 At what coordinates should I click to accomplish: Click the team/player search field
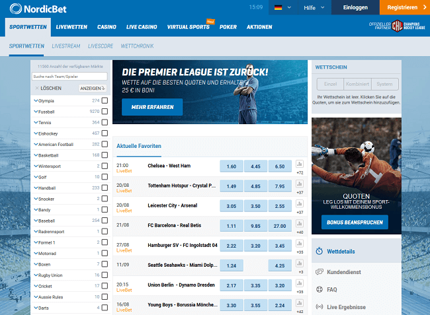69,77
